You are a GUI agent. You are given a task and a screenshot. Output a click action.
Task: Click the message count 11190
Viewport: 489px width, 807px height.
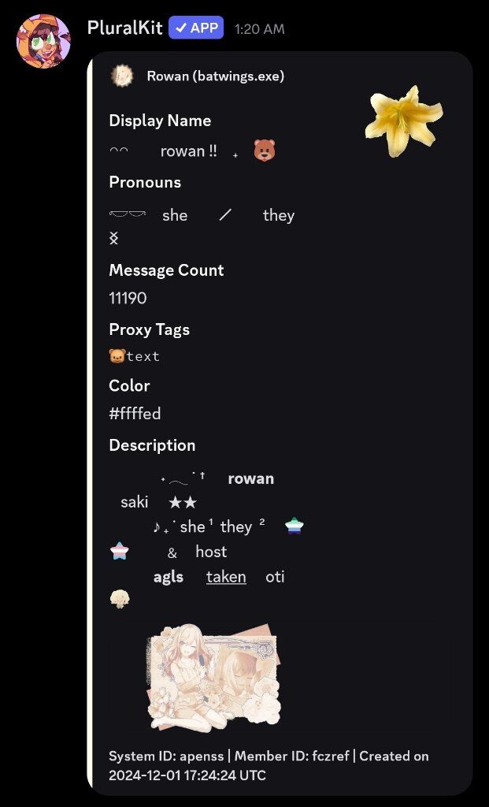[x=128, y=298]
